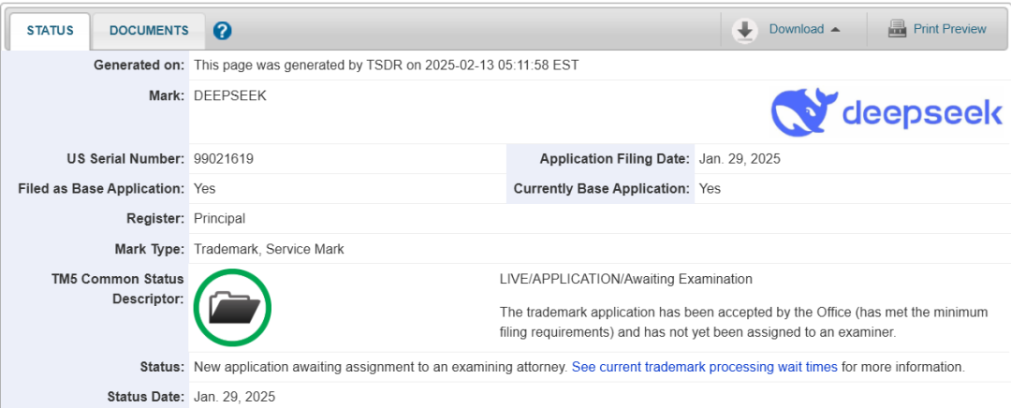Click the deepseek whale logo image
Image resolution: width=1011 pixels, height=408 pixels.
886,112
